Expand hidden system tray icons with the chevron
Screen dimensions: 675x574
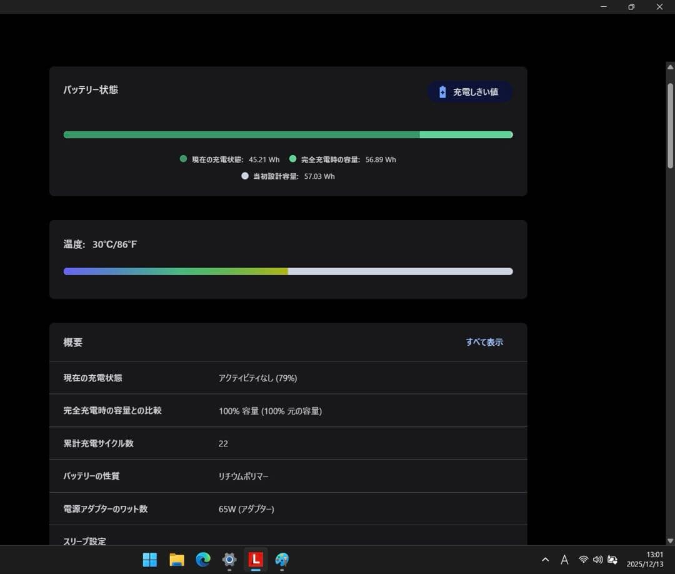[545, 560]
